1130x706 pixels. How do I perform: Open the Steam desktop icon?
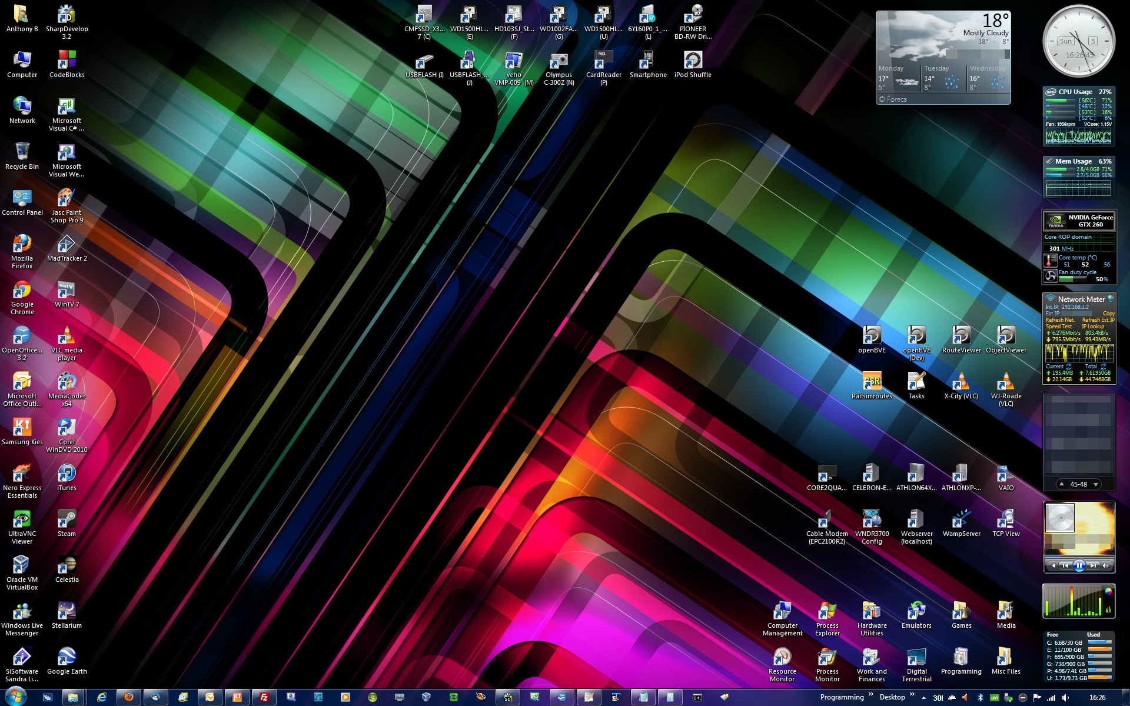(x=67, y=519)
